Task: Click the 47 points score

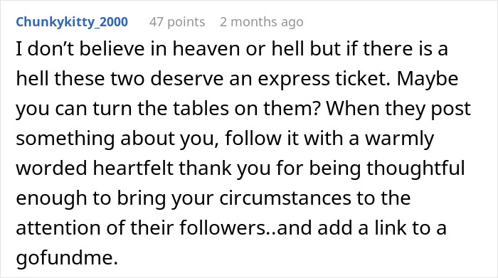Action: tap(177, 22)
